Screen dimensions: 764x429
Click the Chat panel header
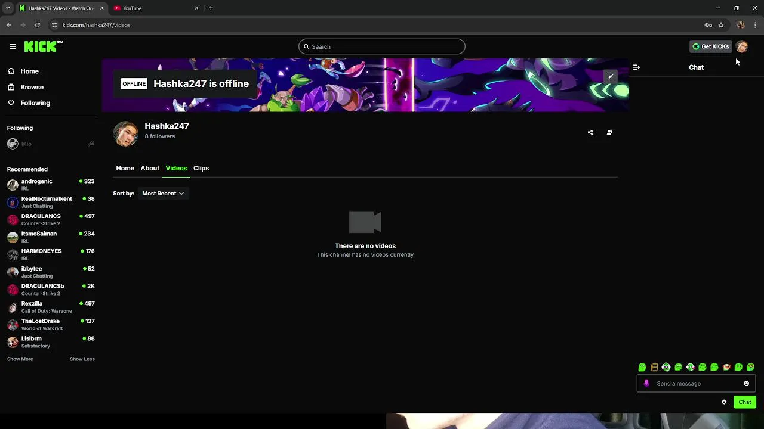click(x=696, y=67)
